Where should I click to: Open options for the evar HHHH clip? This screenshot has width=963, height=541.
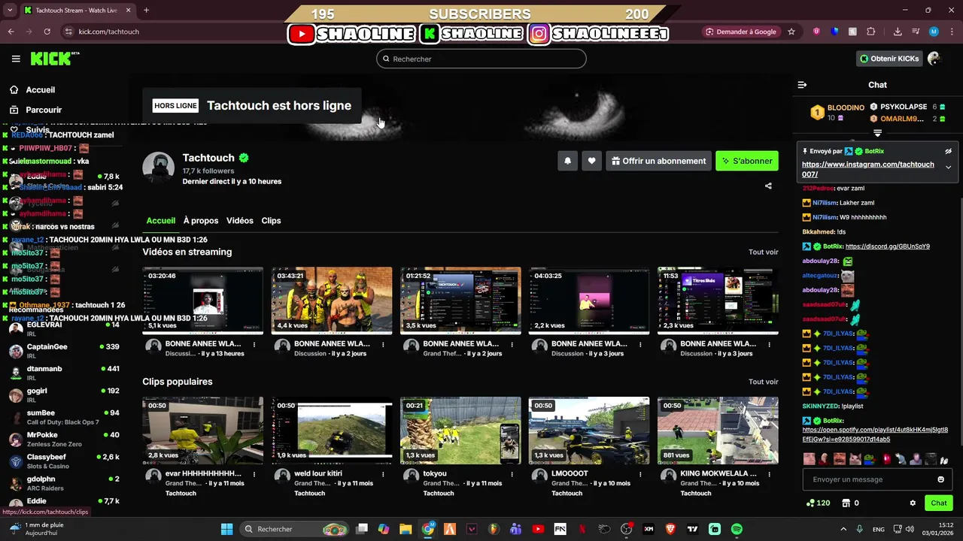click(254, 474)
